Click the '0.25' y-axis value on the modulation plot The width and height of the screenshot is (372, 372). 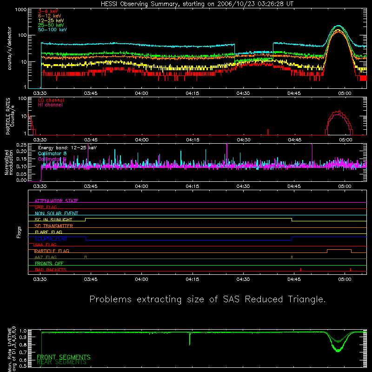tap(21, 145)
